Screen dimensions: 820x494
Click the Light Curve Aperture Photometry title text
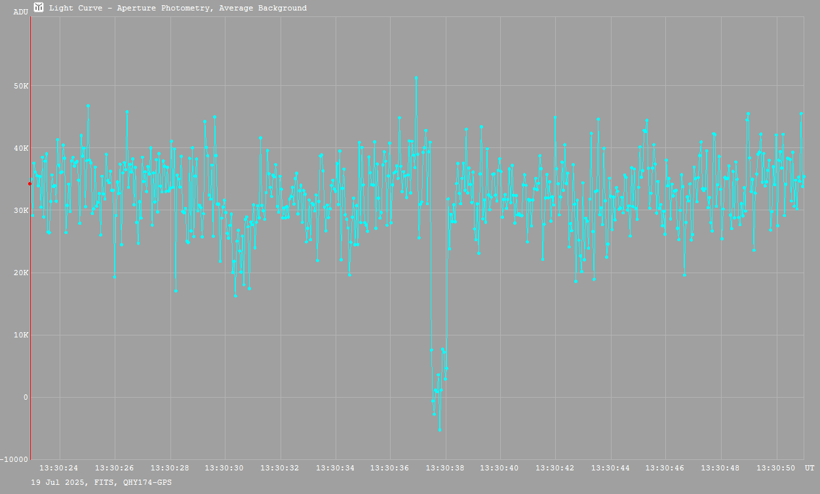click(x=178, y=9)
